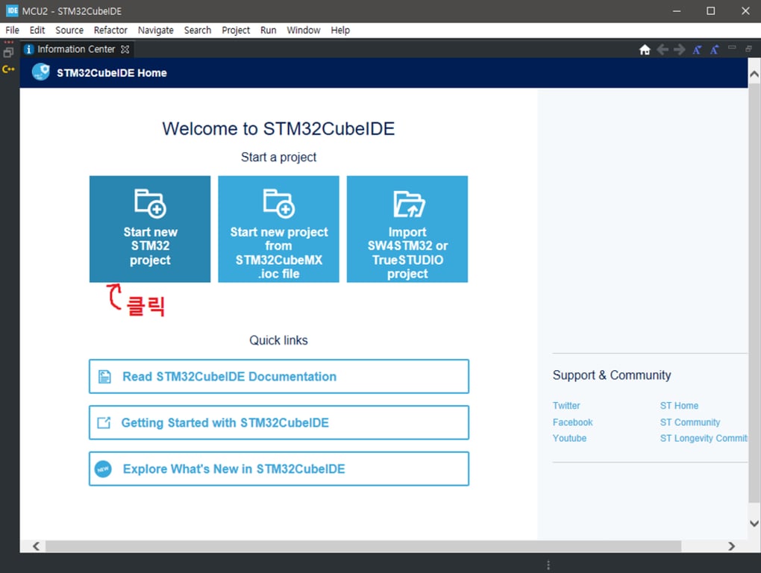Click the NEW badge icon beside Explore What's New

click(103, 469)
